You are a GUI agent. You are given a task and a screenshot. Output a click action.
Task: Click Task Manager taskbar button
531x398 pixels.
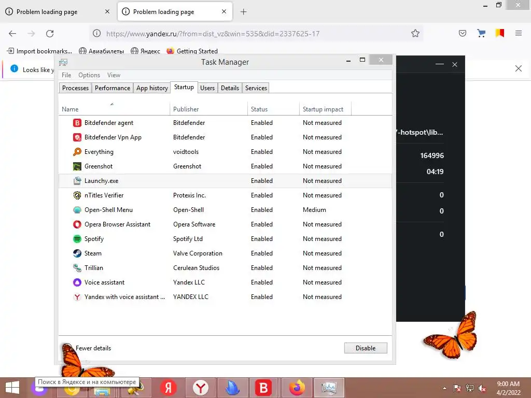(x=329, y=388)
